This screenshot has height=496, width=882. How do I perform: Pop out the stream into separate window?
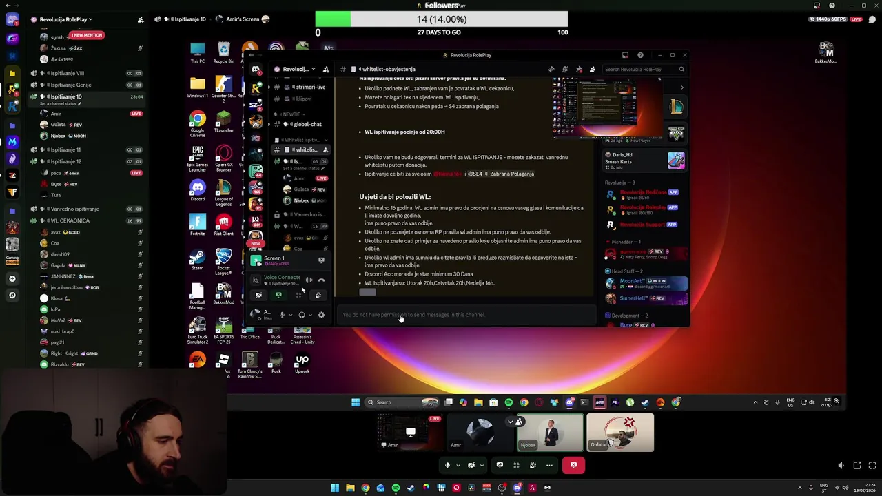857,466
